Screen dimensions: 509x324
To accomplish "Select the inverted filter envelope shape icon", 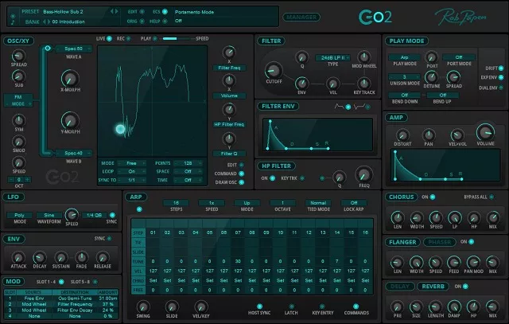I will click(x=359, y=106).
